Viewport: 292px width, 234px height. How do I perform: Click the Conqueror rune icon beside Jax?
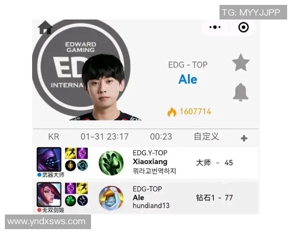tap(70, 165)
